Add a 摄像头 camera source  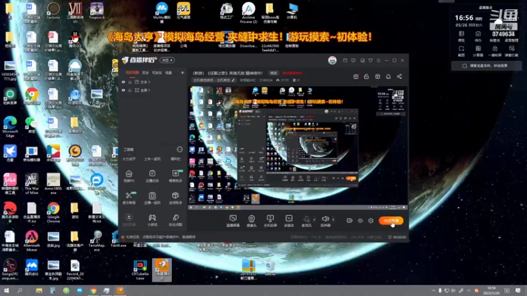click(x=252, y=221)
